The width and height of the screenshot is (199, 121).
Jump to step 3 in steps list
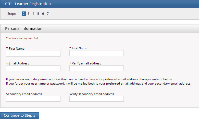[x=28, y=14]
